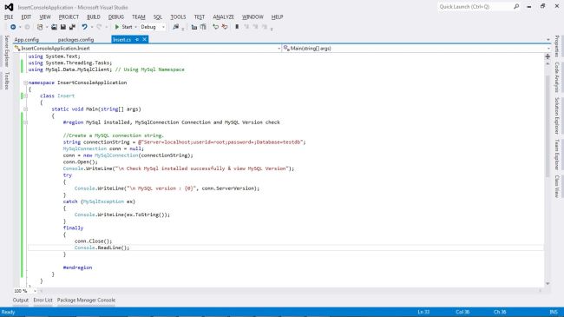Click the Redo toolbar icon

point(99,27)
